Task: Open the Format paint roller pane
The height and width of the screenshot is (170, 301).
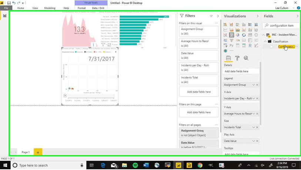Action: click(x=237, y=58)
